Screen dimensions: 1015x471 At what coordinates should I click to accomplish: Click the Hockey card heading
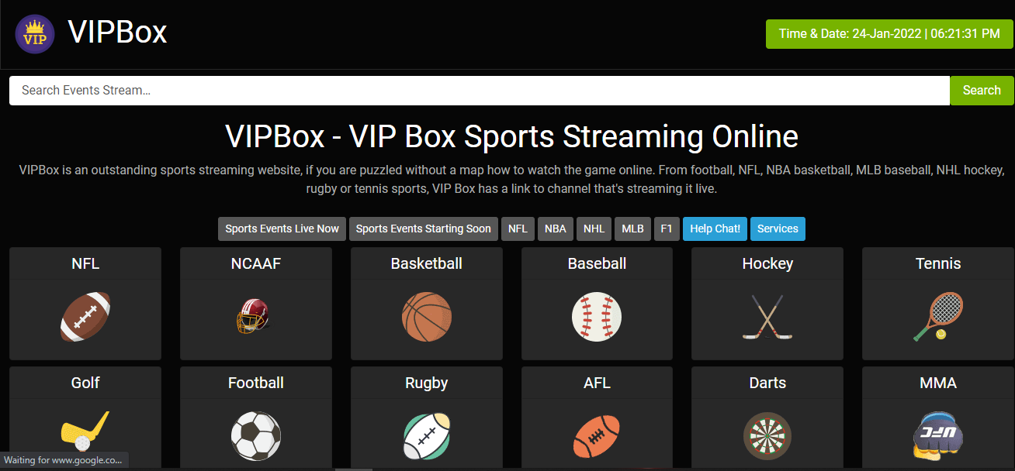(x=767, y=263)
